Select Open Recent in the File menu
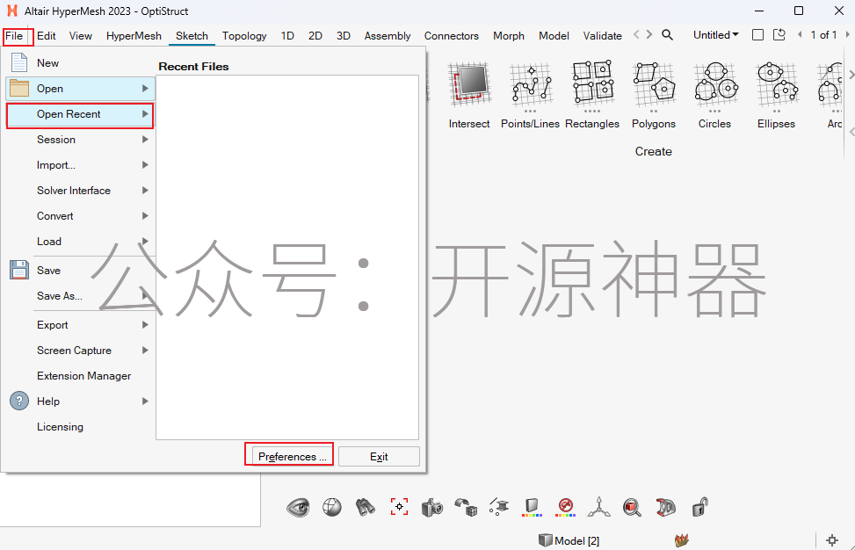This screenshot has height=550, width=855. tap(80, 114)
